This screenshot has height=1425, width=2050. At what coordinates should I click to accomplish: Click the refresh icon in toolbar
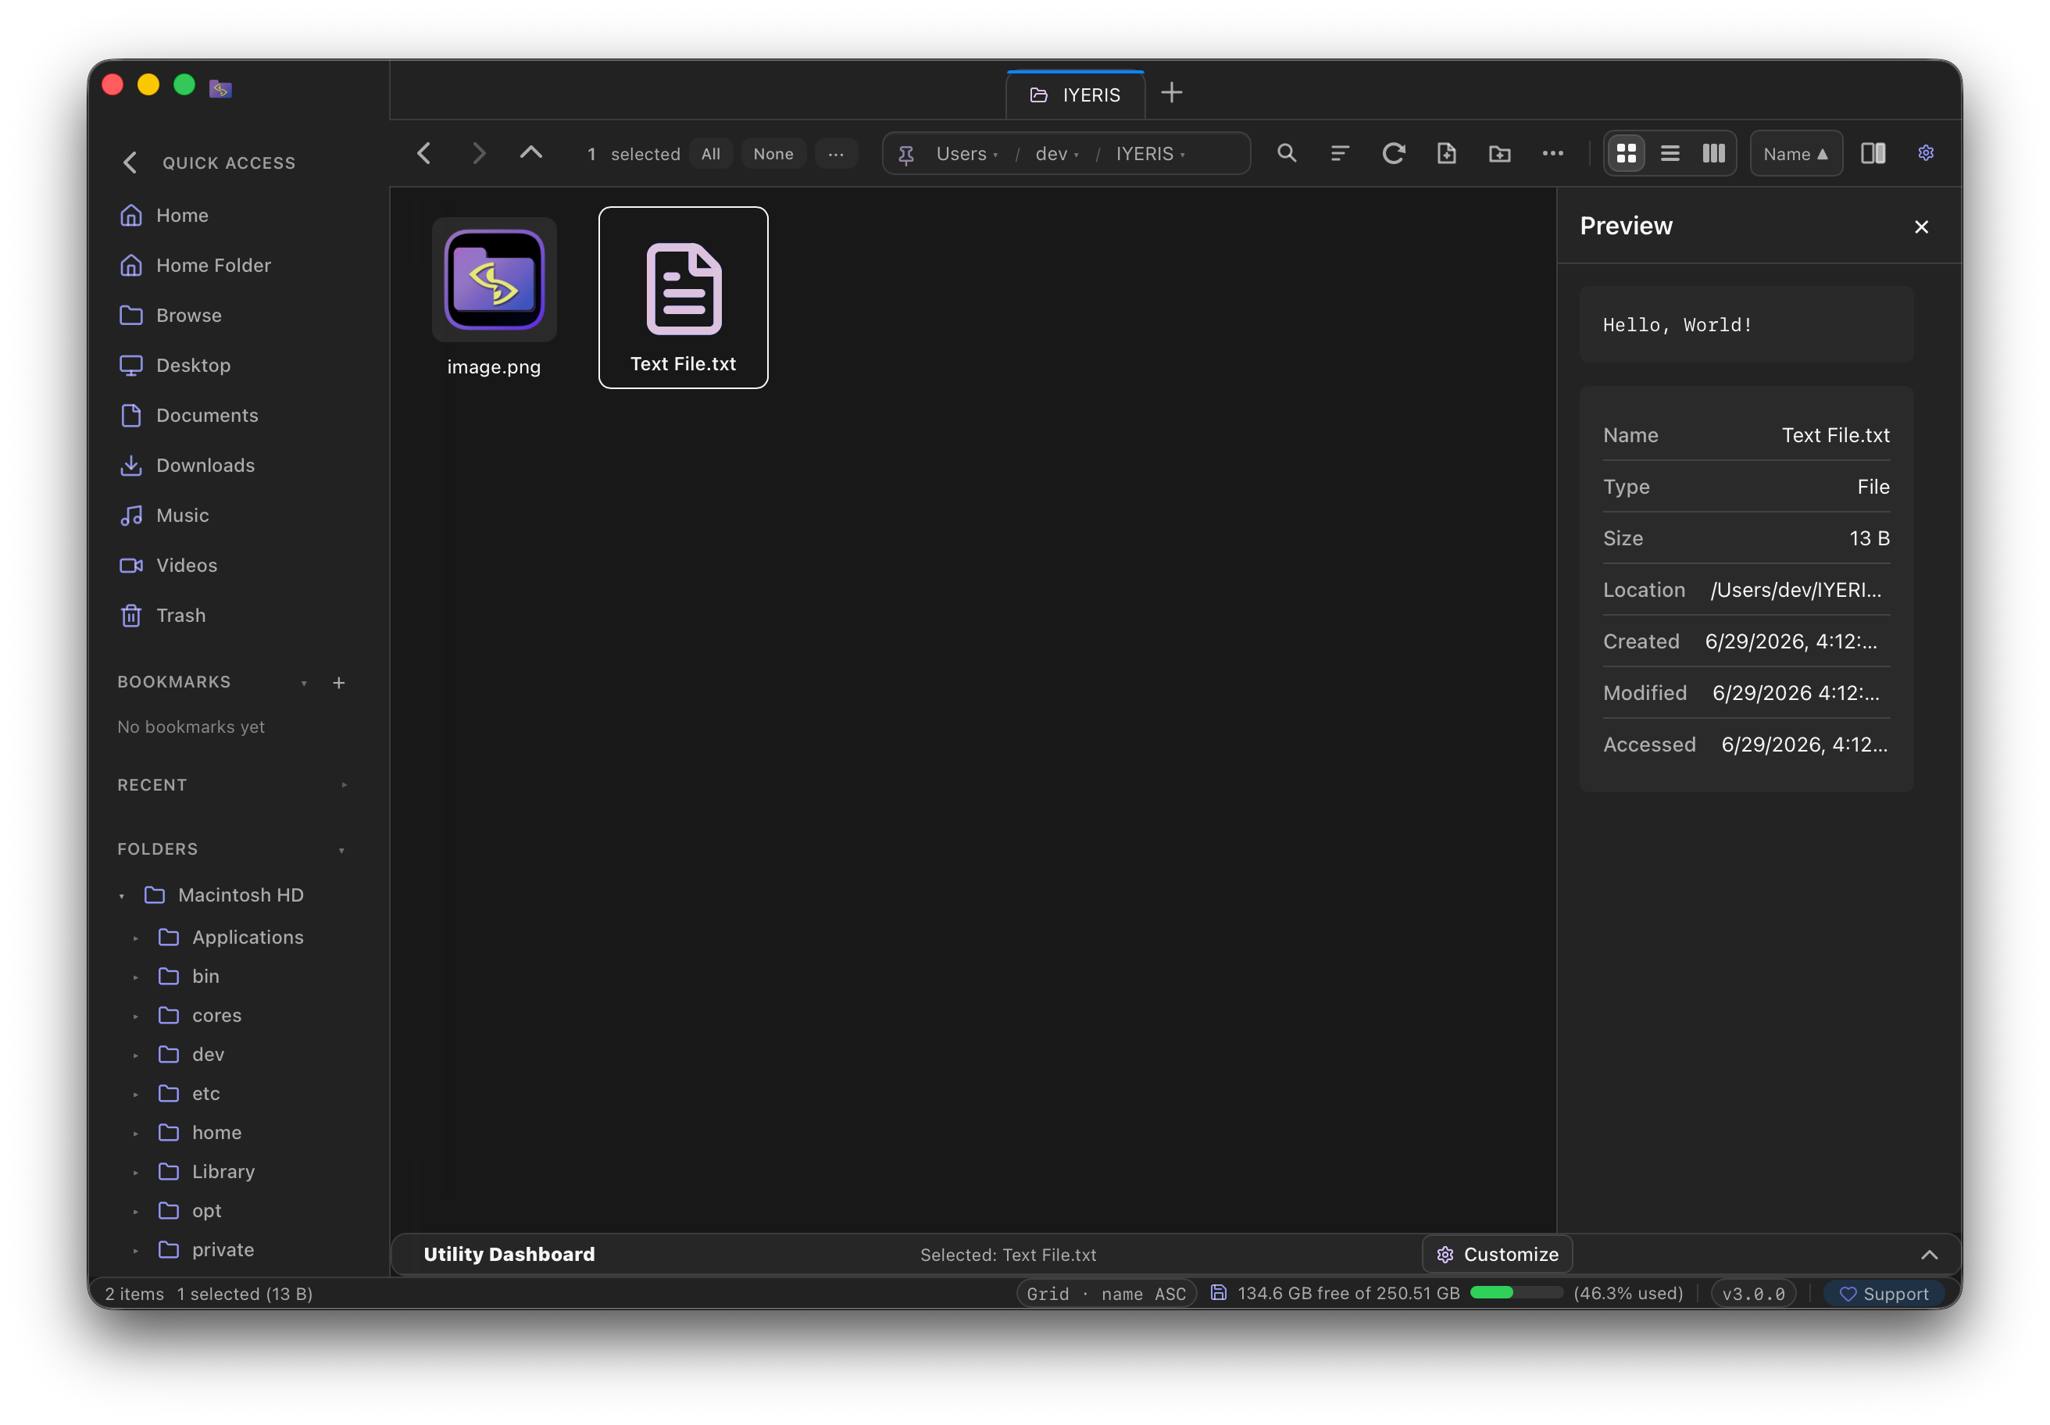[1393, 154]
